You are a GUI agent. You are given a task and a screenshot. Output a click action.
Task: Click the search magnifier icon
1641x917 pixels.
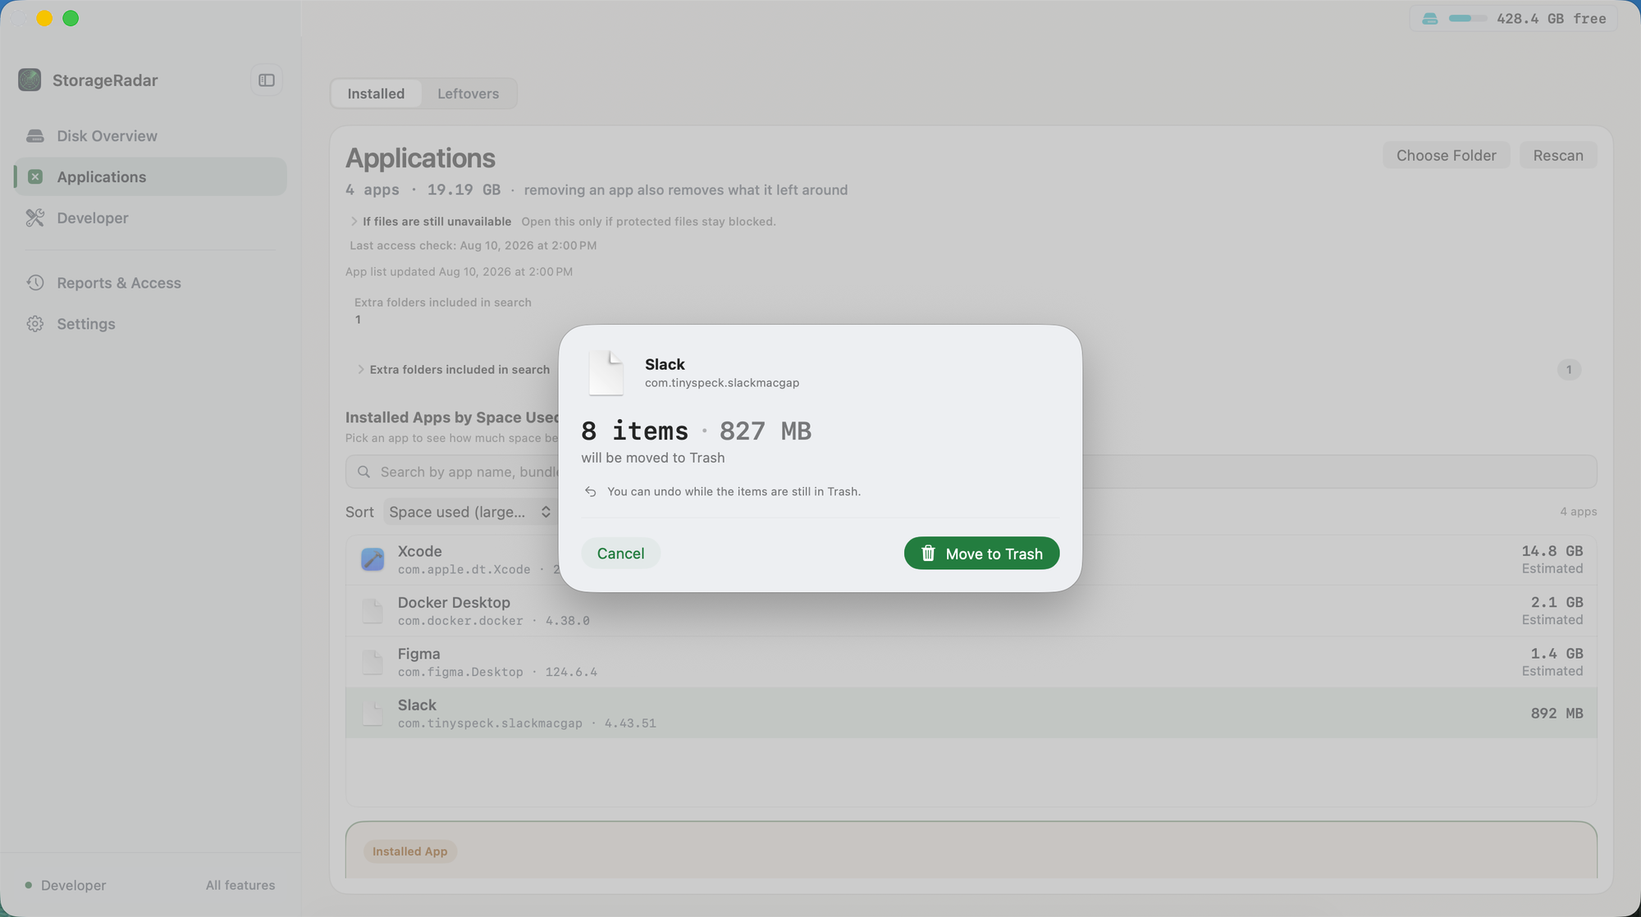point(364,472)
